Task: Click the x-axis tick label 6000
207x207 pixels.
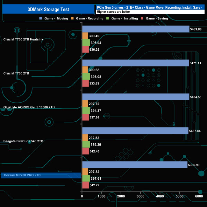Action: tap(199, 196)
